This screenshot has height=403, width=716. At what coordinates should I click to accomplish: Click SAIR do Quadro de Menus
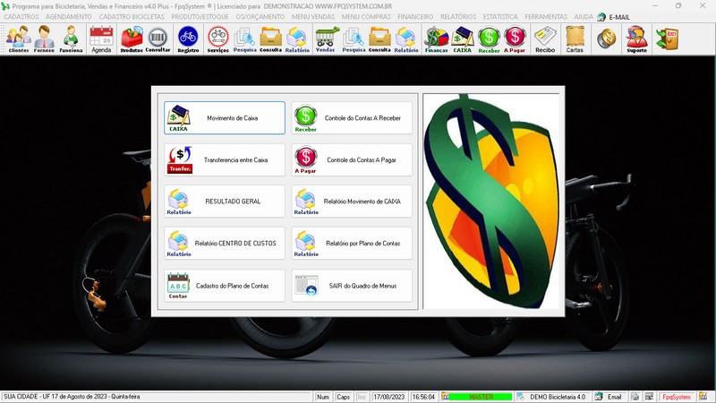(x=352, y=286)
